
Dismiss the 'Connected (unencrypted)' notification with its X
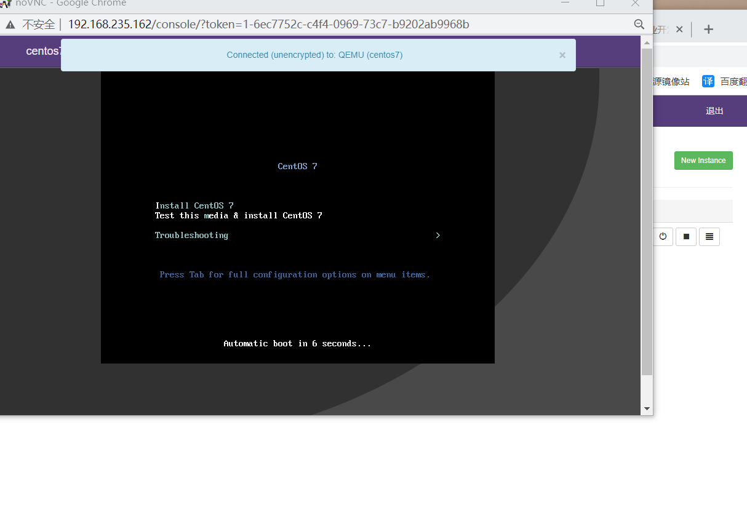(562, 55)
